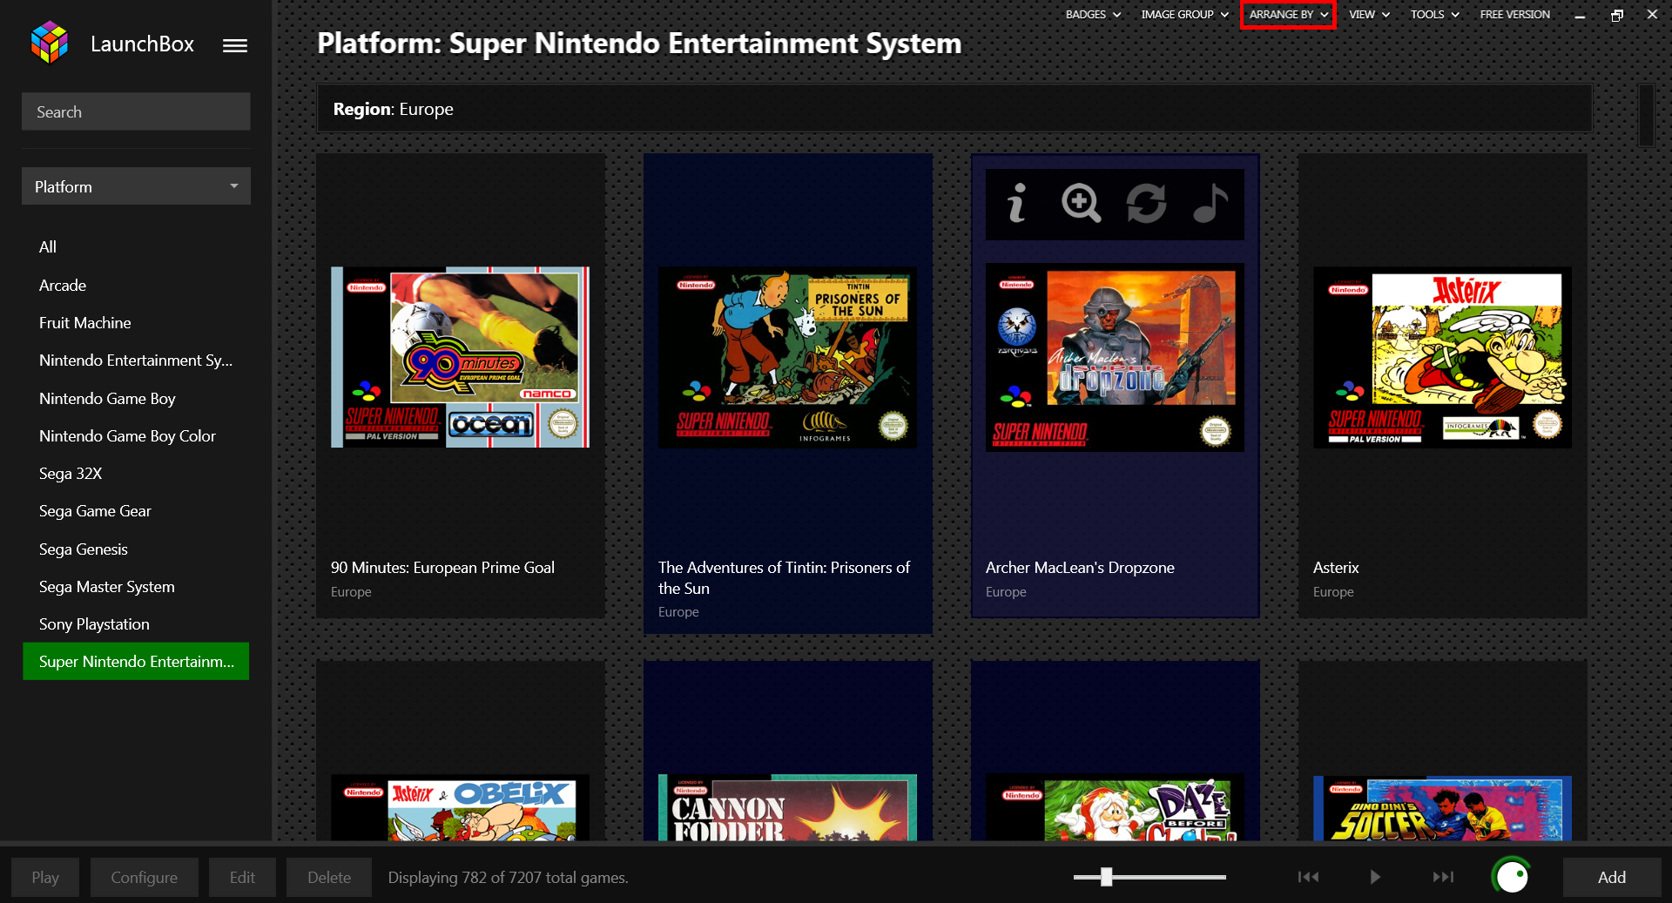This screenshot has width=1672, height=903.
Task: Select Nintendo Game Boy platform
Action: pyautogui.click(x=136, y=399)
